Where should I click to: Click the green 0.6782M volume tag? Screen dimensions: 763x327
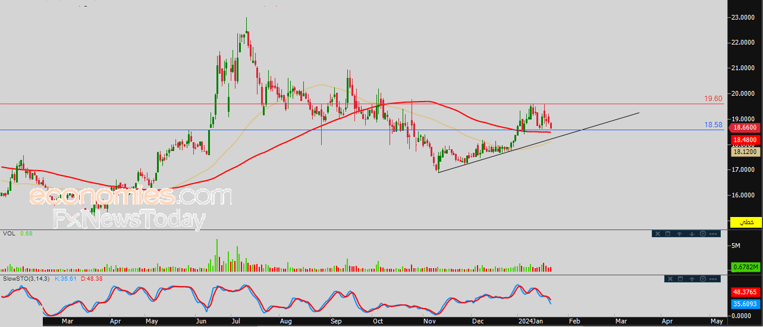(746, 267)
